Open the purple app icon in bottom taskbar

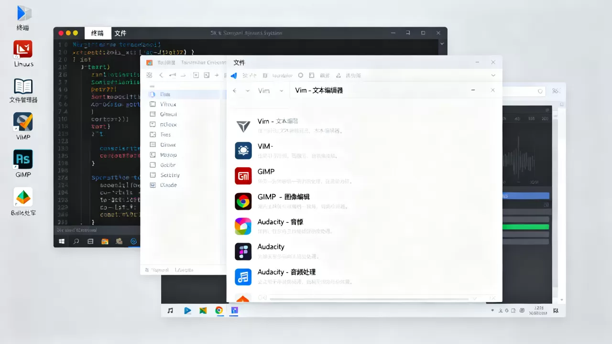click(234, 311)
